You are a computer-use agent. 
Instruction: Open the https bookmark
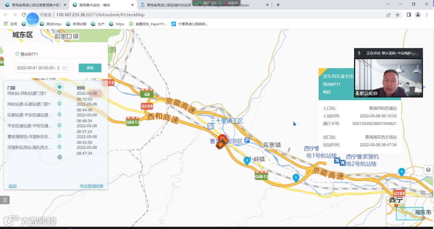coord(117,24)
